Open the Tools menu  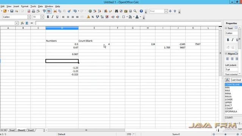coord(33,6)
